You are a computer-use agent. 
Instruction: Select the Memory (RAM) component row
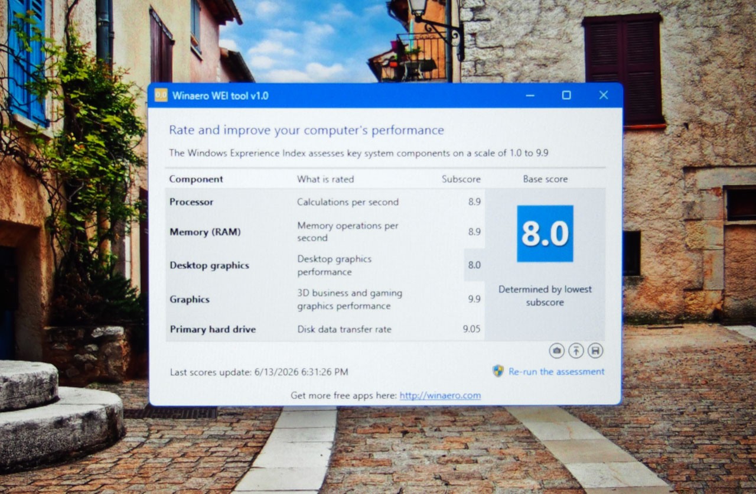[325, 232]
